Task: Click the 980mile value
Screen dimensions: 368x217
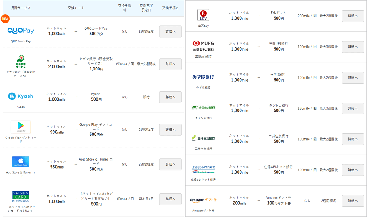Action: 57,167
